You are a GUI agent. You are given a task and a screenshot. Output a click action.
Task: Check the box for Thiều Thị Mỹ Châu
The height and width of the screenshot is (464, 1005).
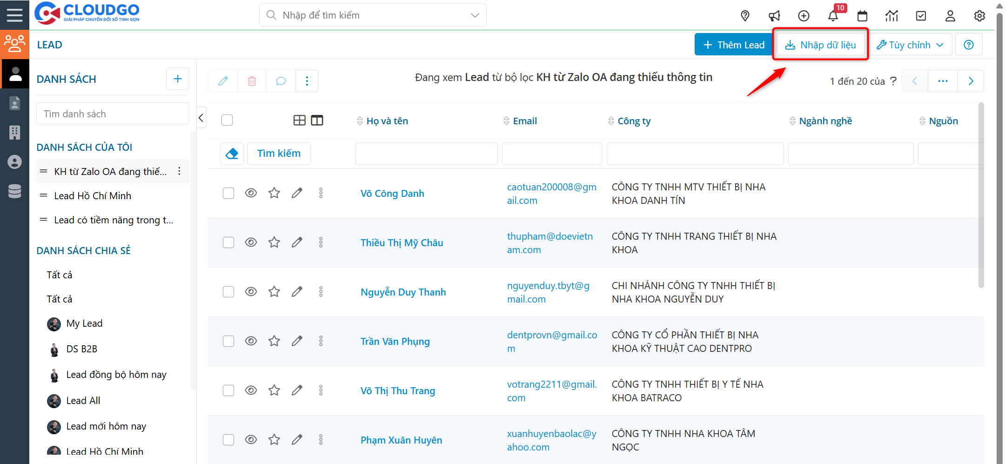tap(228, 242)
